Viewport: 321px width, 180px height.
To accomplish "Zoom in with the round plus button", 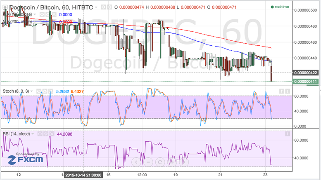I will click(172, 162).
